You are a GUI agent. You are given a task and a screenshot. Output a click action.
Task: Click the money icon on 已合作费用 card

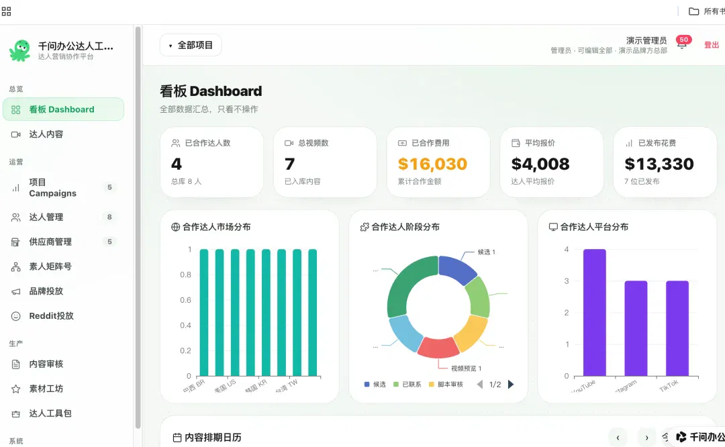pos(402,144)
